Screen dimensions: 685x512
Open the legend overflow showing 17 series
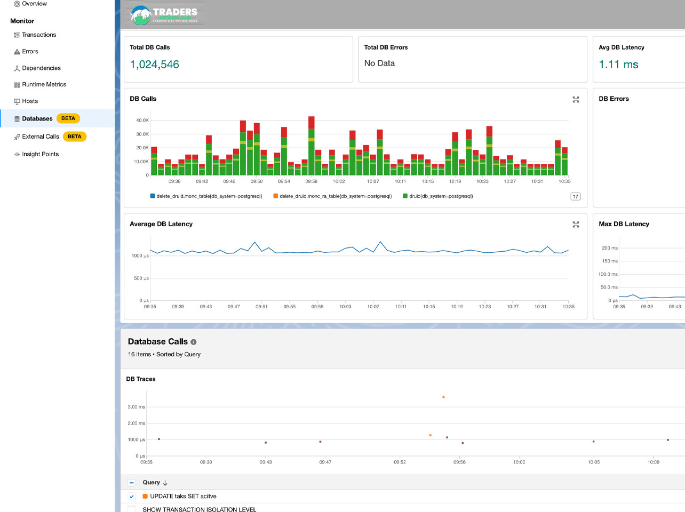(x=575, y=196)
